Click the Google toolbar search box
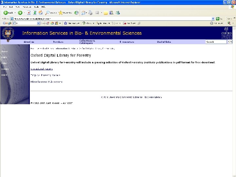This screenshot has width=236, height=177. [x=26, y=23]
